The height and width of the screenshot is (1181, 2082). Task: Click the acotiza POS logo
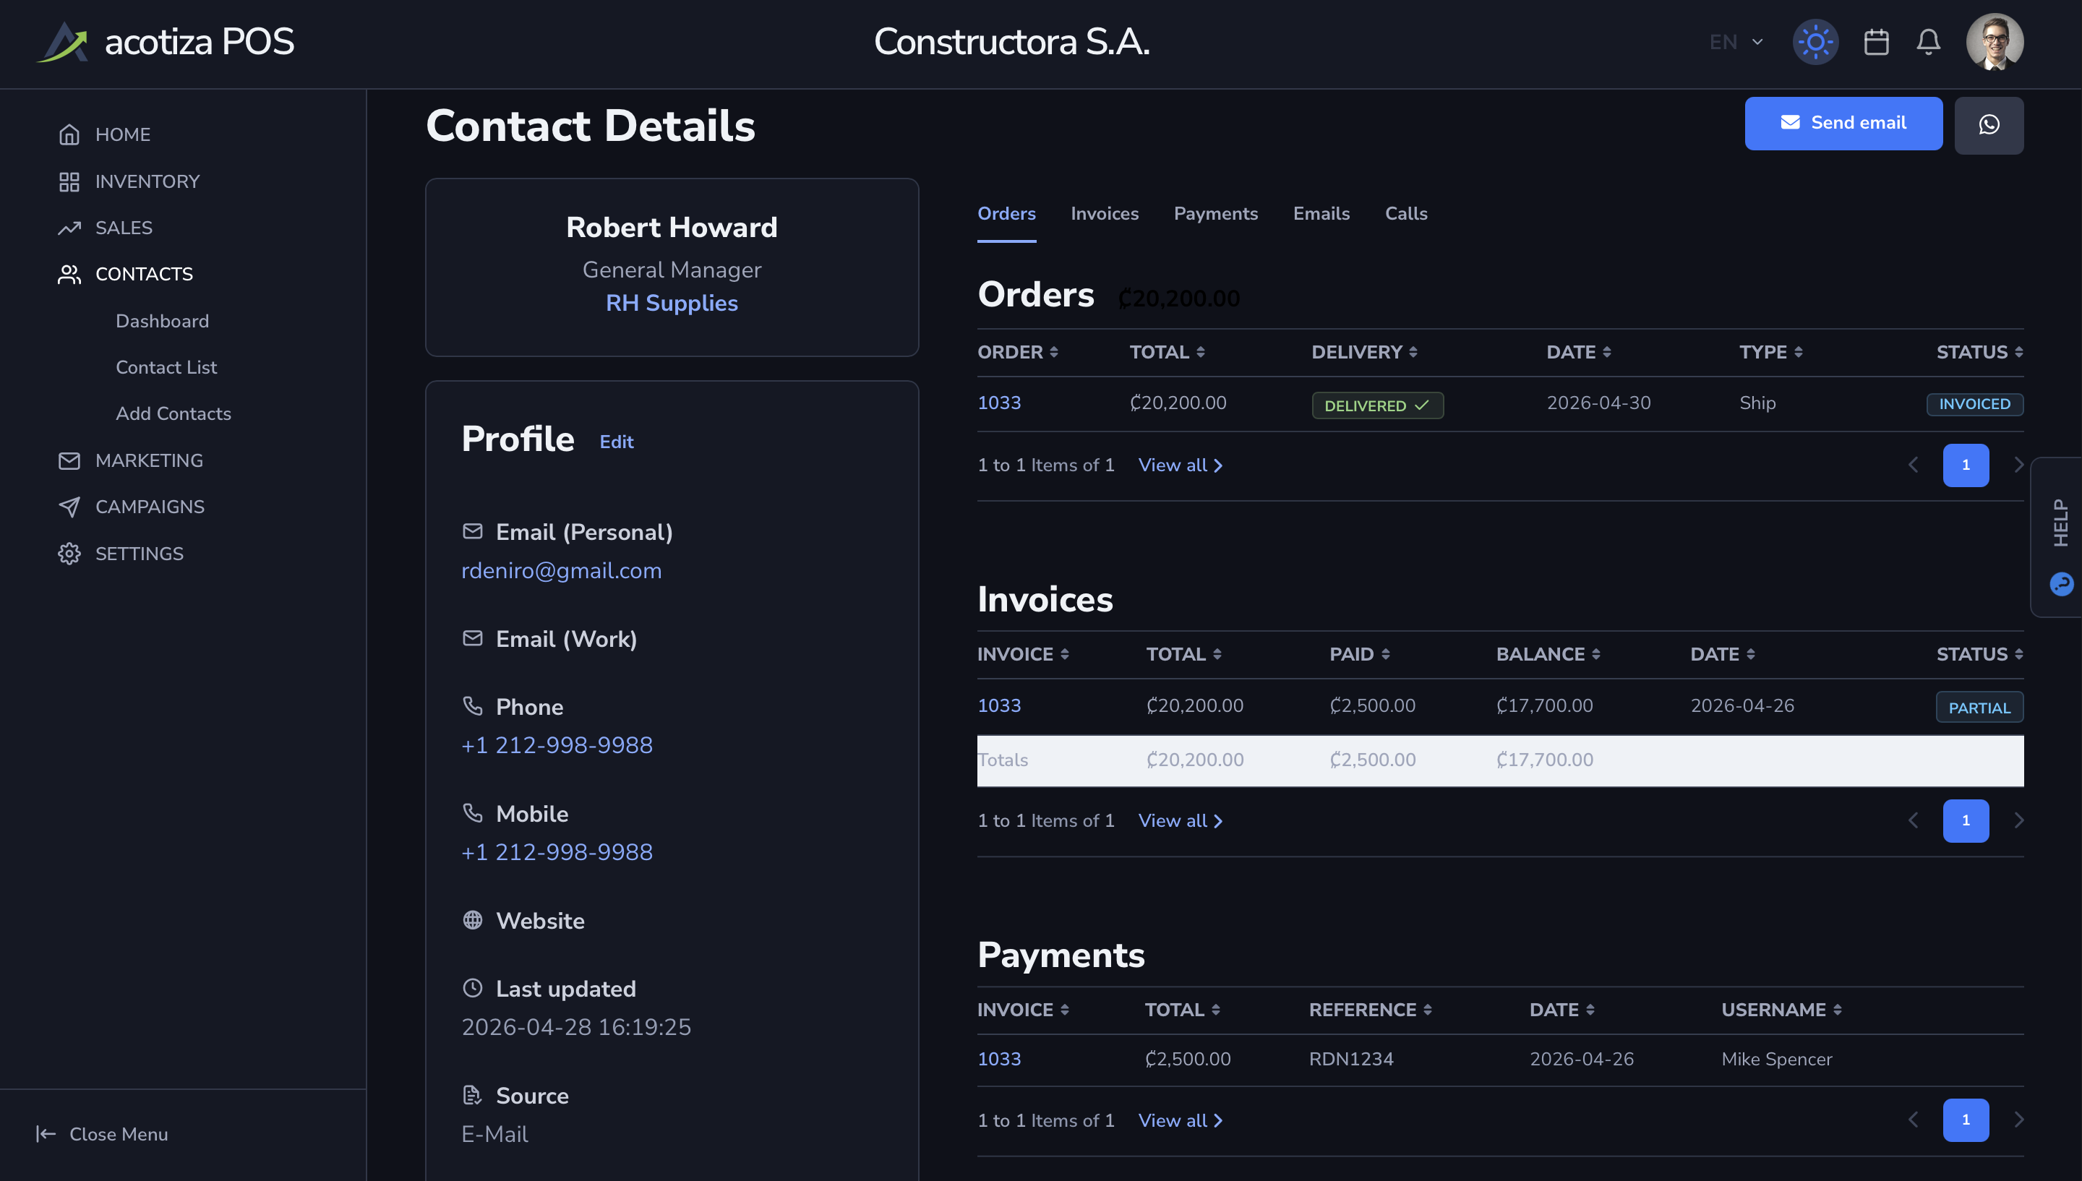(x=165, y=42)
